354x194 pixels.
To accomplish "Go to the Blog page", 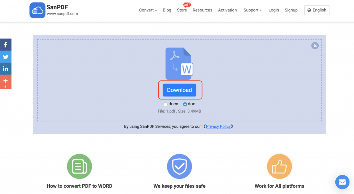I will click(167, 10).
